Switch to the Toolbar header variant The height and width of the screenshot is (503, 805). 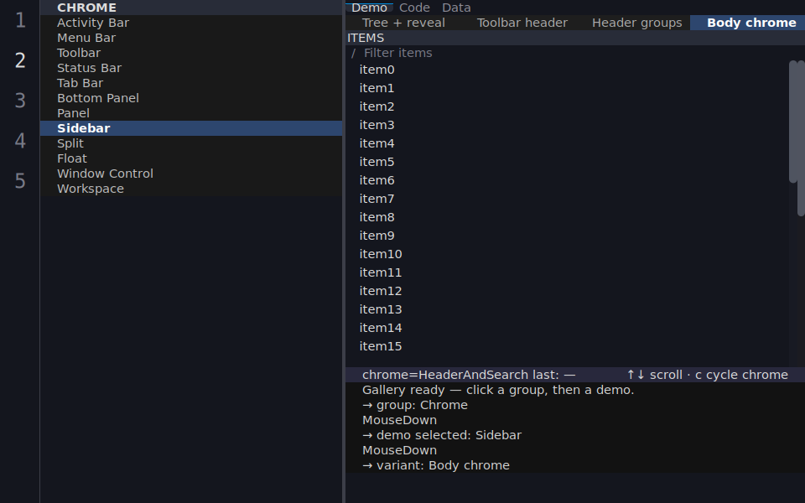point(522,23)
